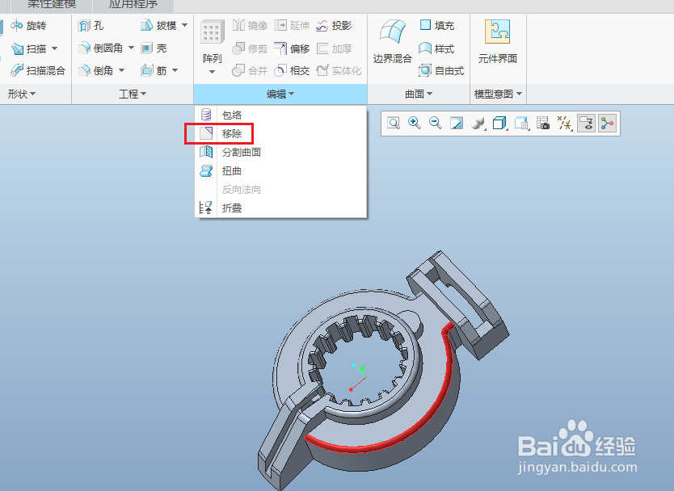Expand the 模型意图 group dropdown

click(x=498, y=94)
